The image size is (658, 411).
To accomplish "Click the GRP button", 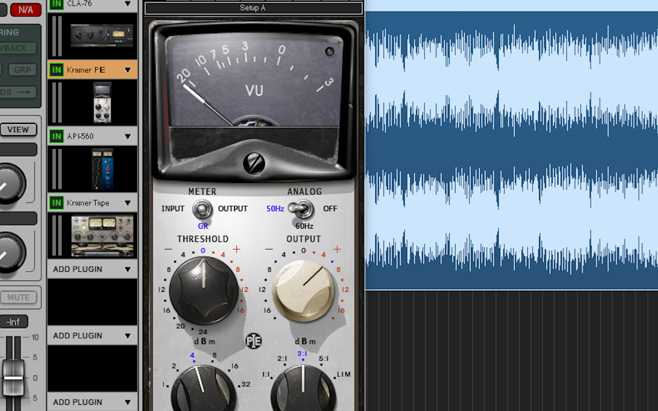I will point(22,70).
